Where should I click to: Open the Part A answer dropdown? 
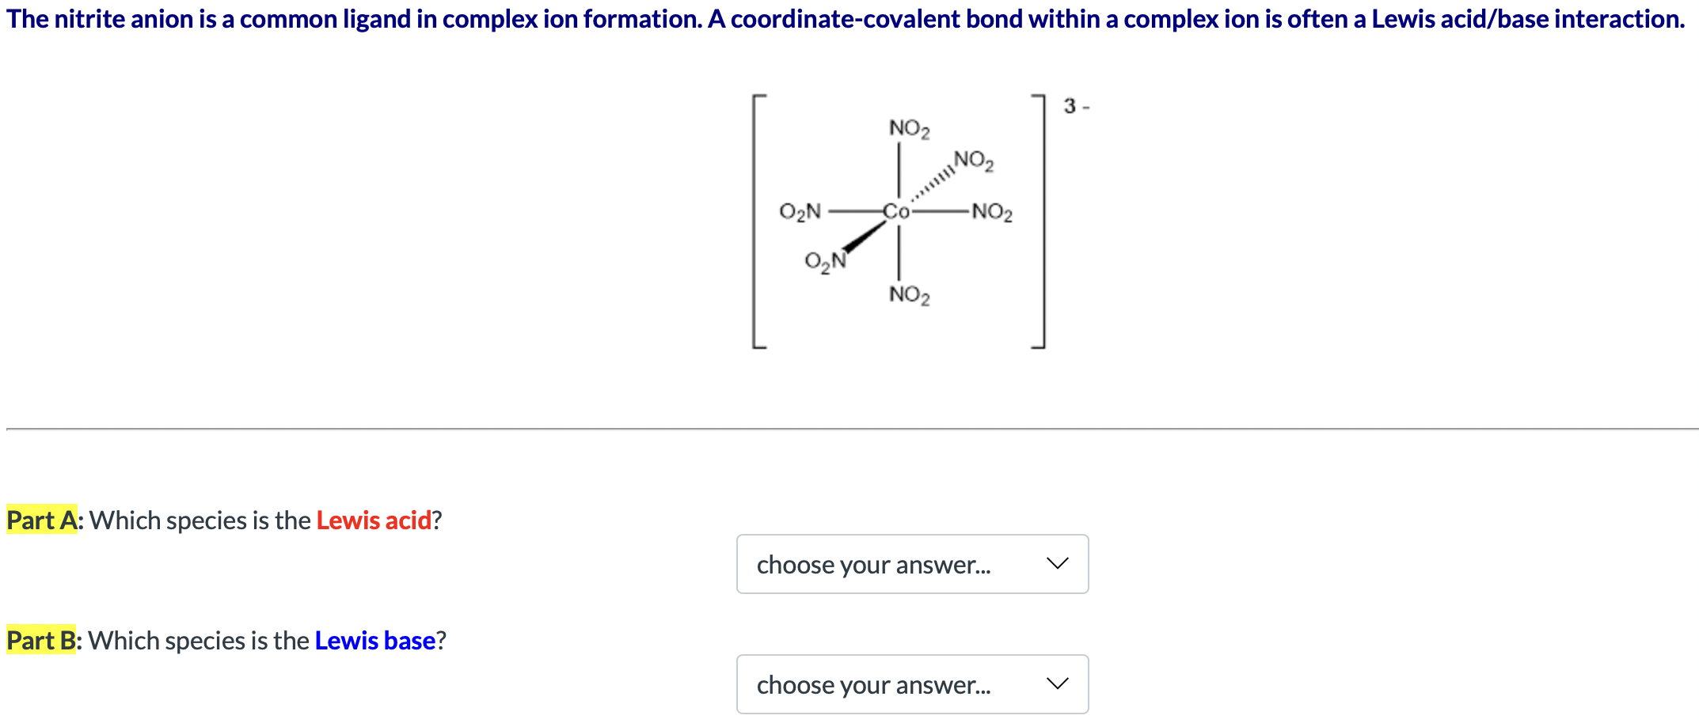[912, 564]
